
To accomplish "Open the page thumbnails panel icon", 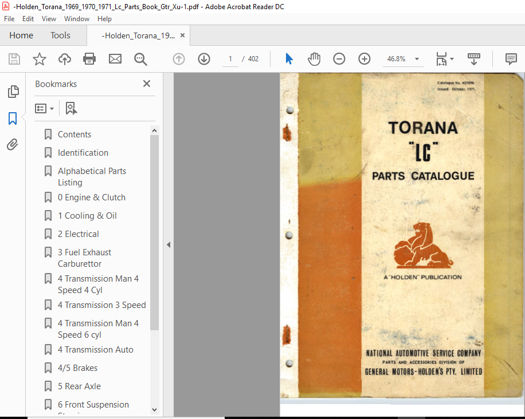I will coord(13,91).
